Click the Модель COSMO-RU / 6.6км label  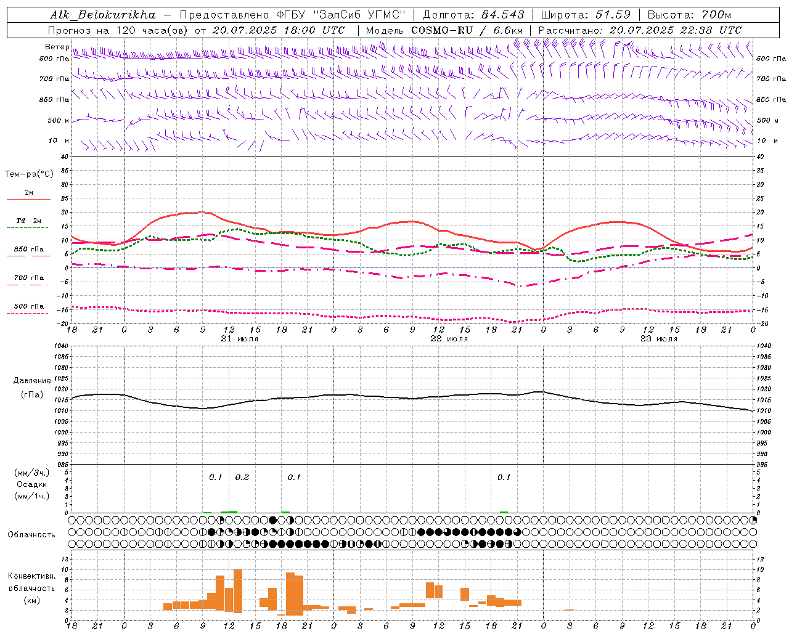click(444, 30)
